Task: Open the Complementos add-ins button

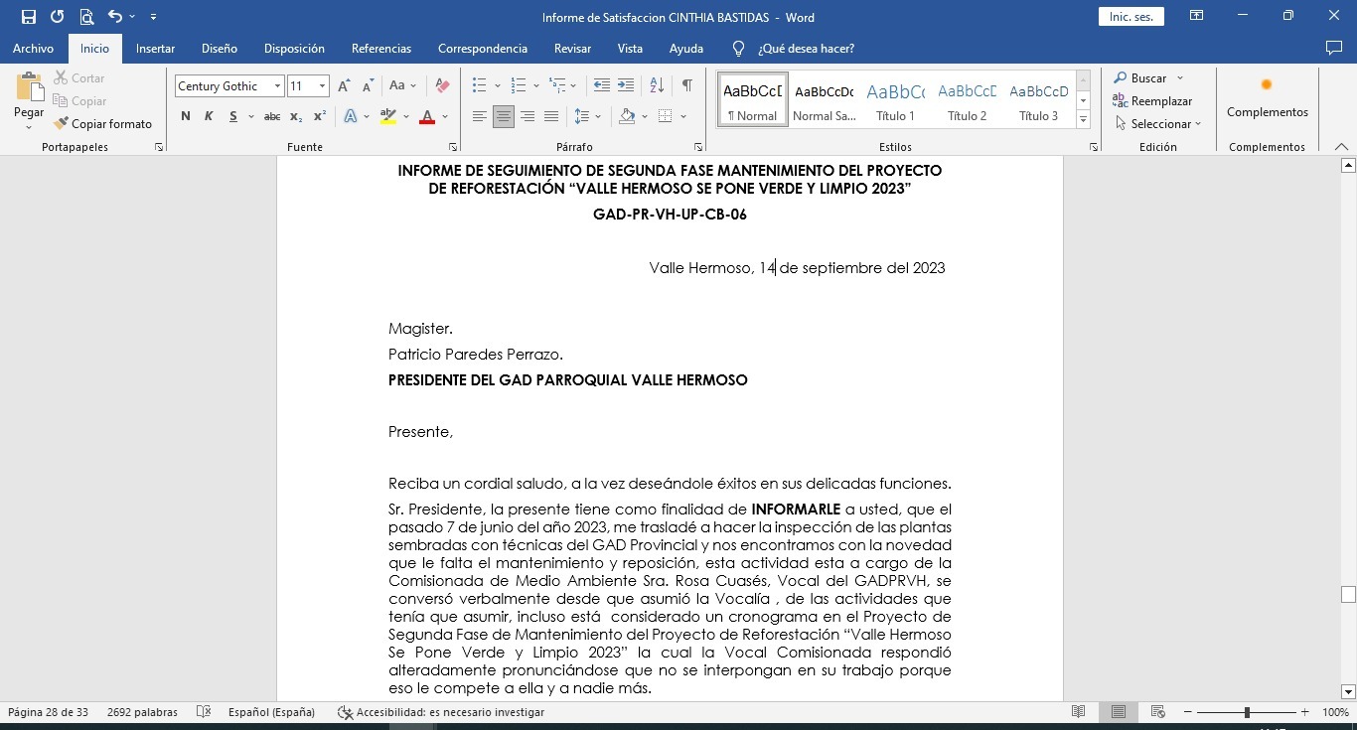Action: click(1267, 99)
